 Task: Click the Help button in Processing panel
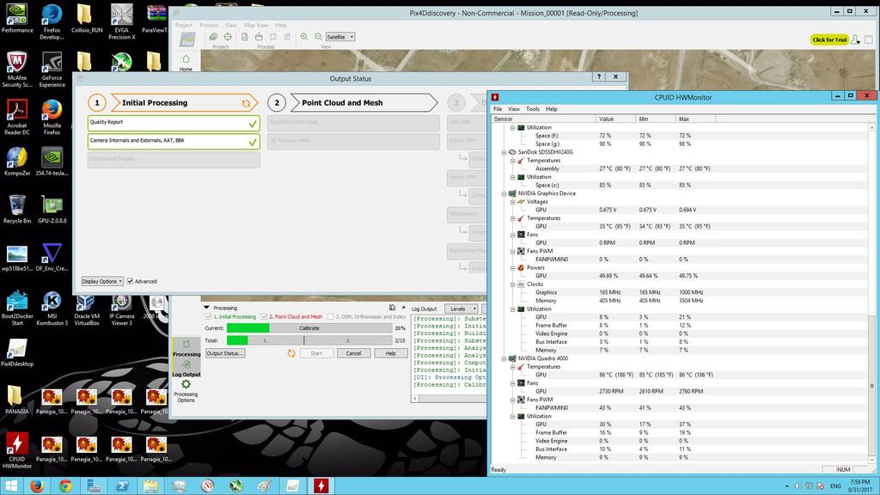(x=391, y=353)
